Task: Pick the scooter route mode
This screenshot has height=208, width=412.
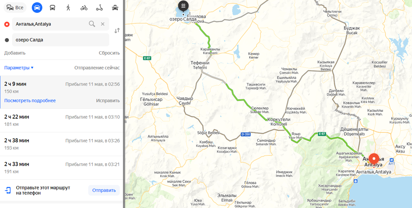Action: [100, 8]
